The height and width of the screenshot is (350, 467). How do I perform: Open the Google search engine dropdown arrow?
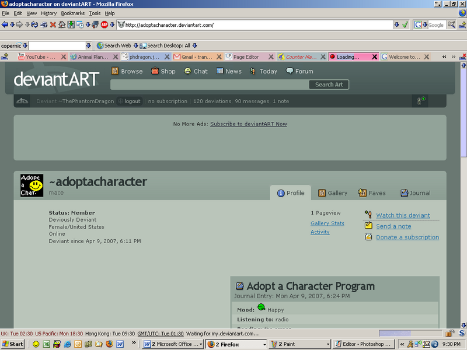425,25
